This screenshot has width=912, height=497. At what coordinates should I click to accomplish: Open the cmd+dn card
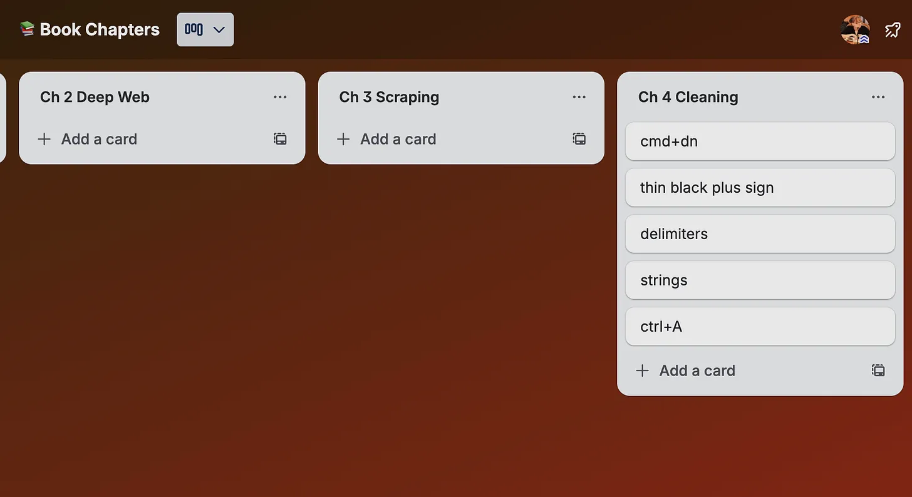(760, 141)
